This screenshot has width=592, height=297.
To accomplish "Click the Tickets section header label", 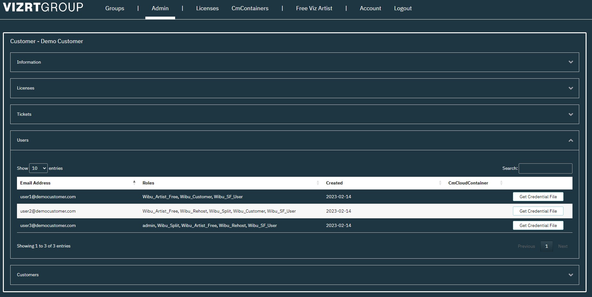I will pos(24,114).
